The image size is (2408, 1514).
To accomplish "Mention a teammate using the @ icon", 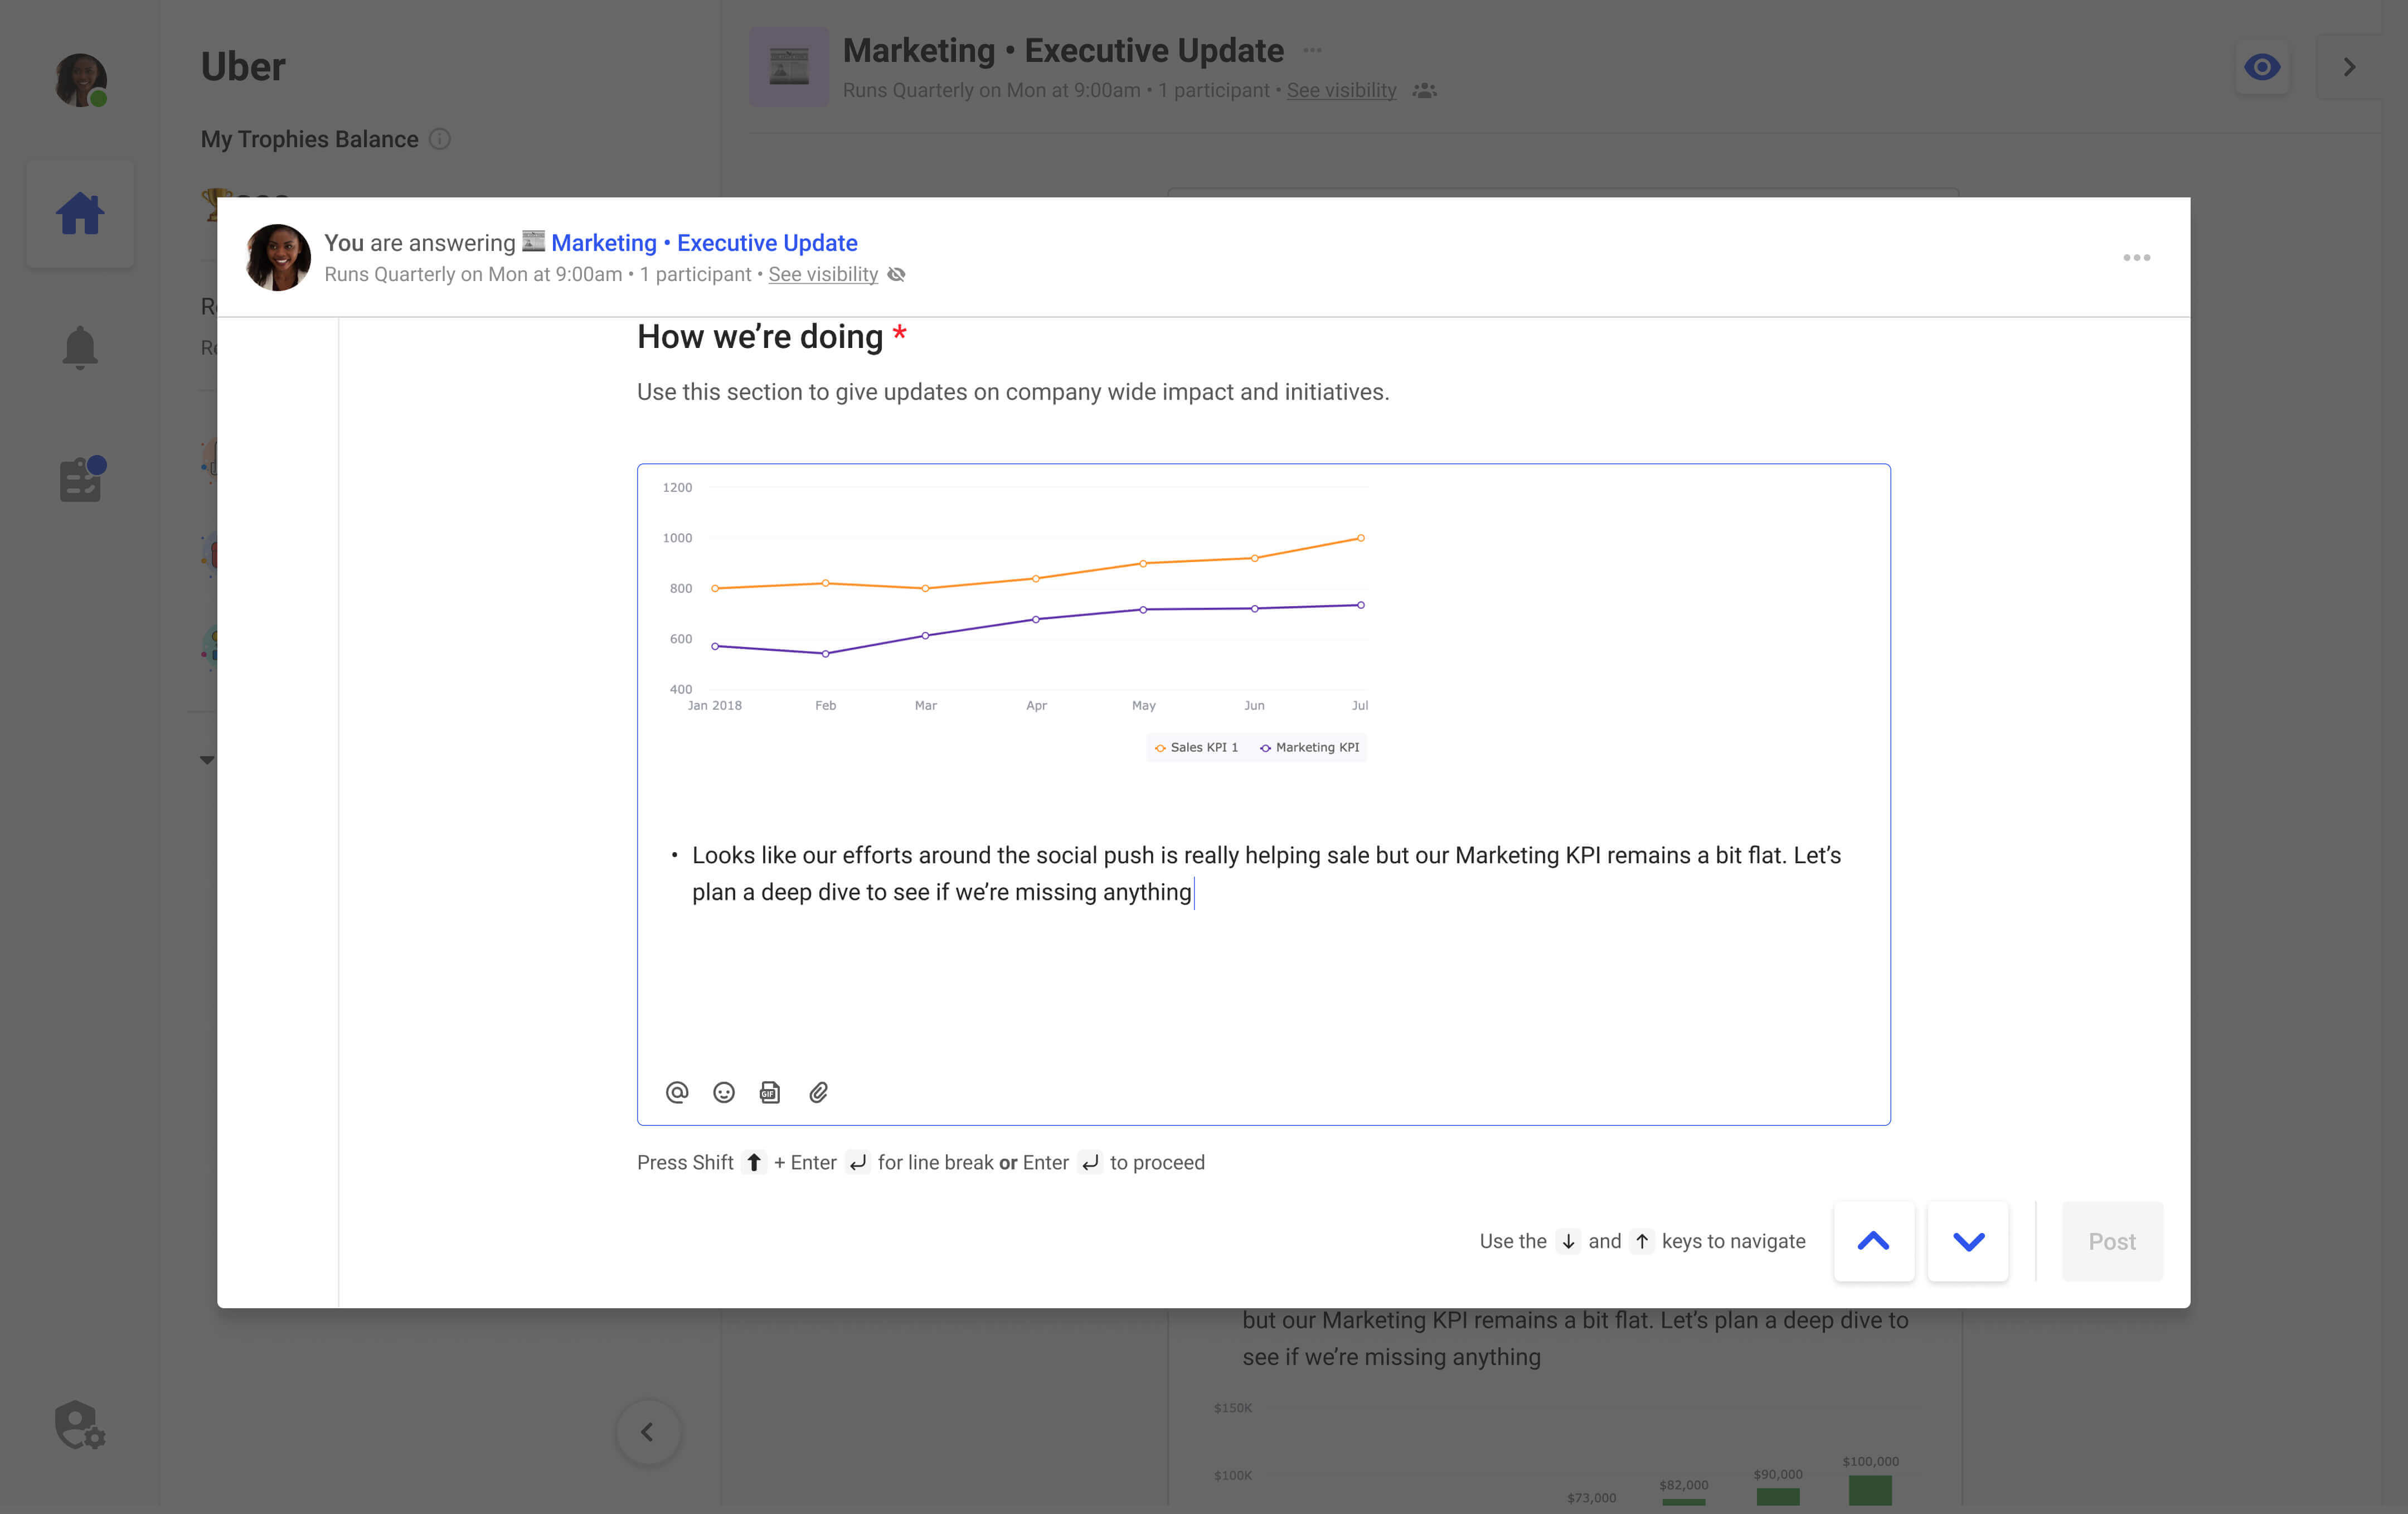I will pos(678,1092).
